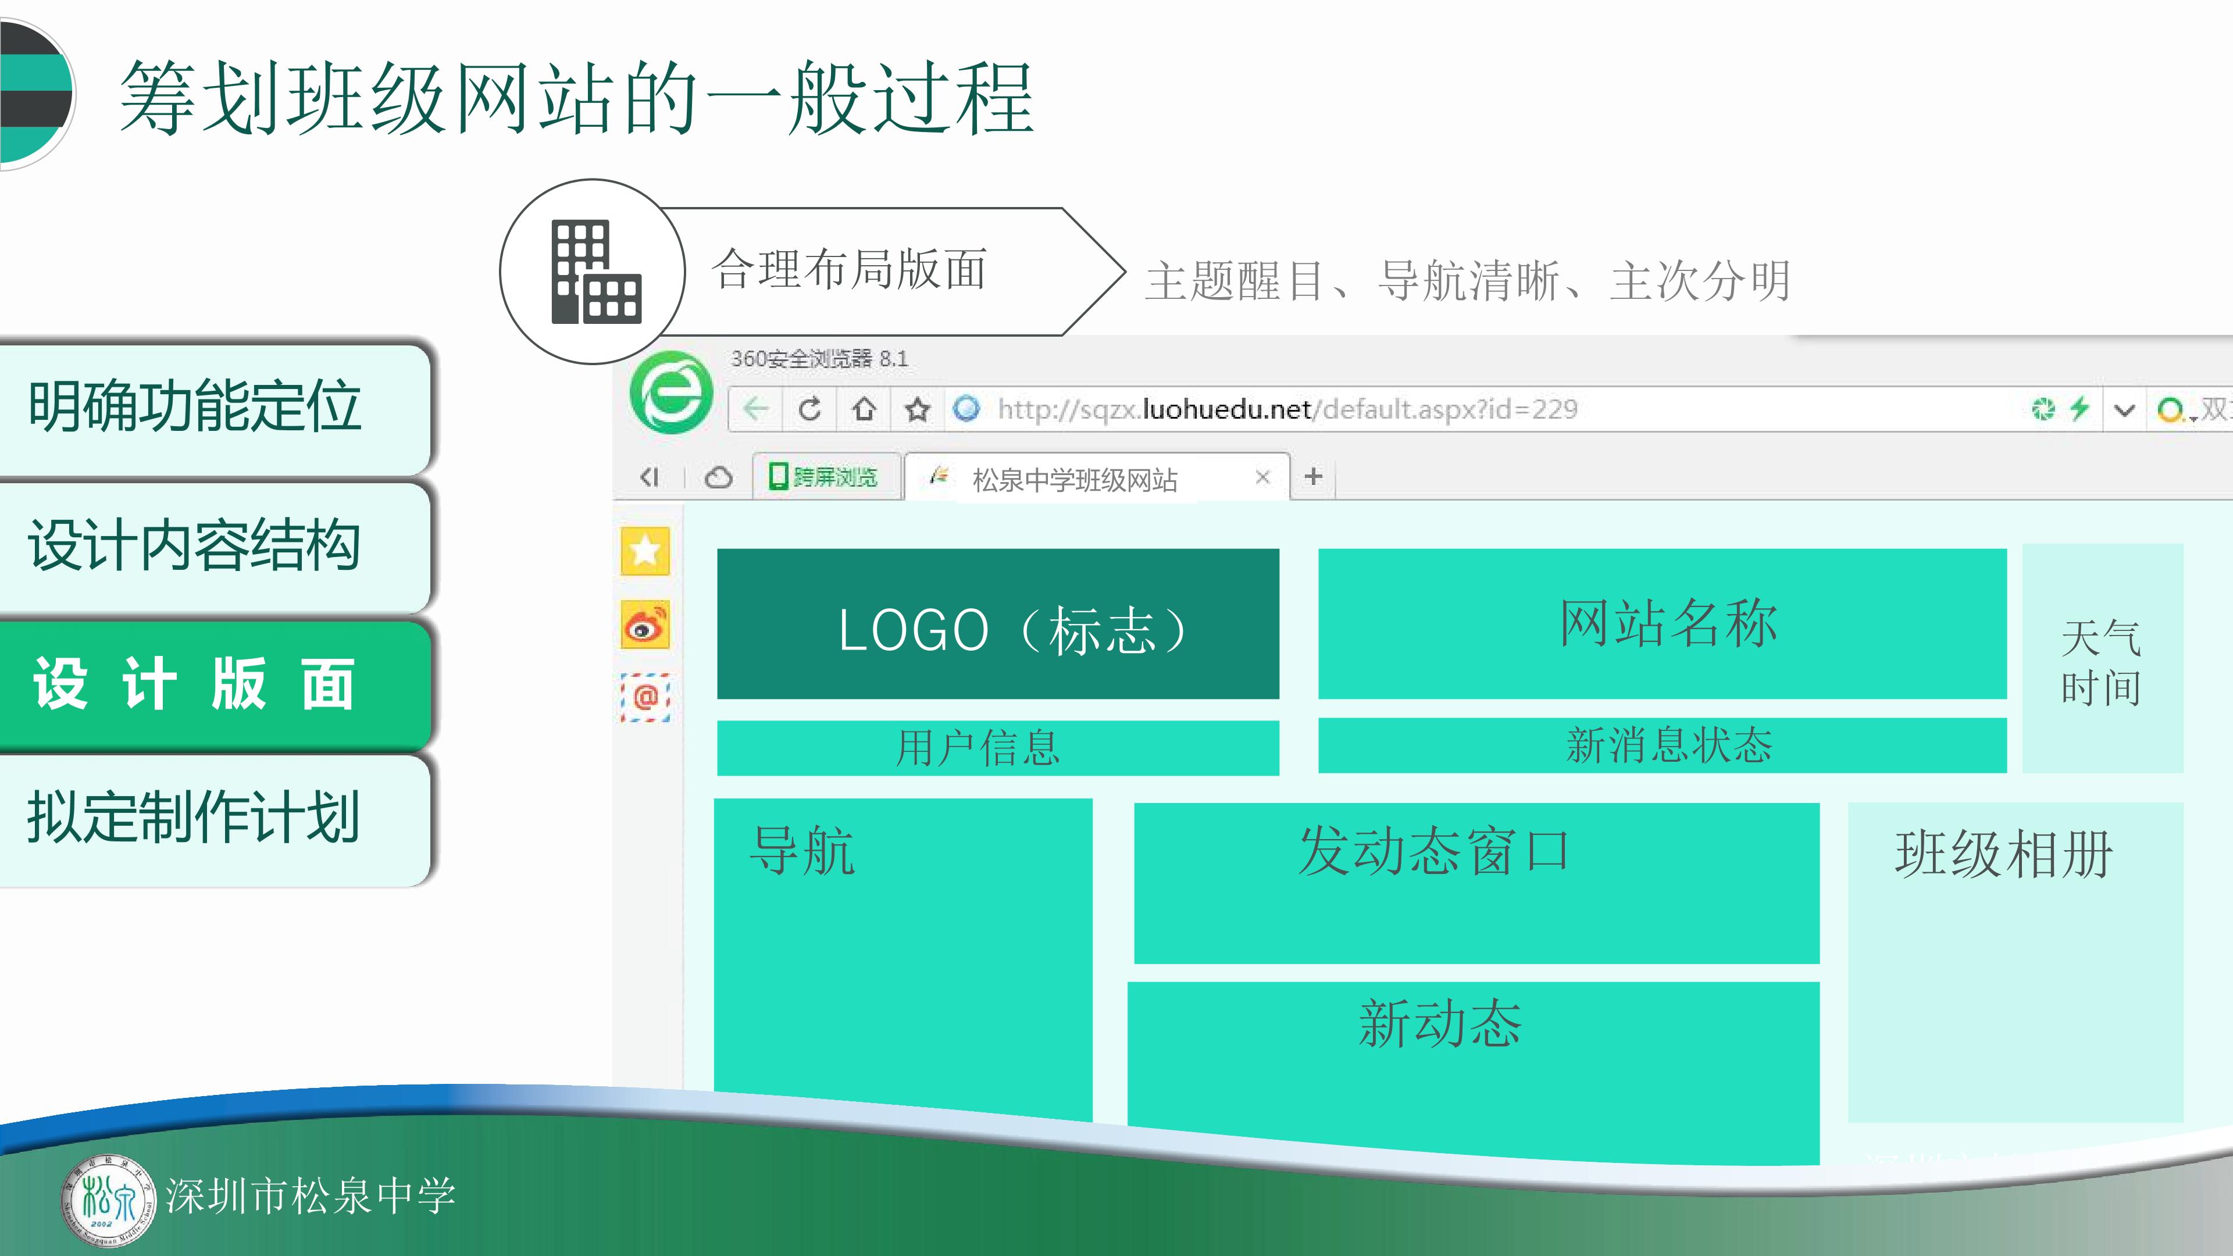
Task: Close the 松泉中学班级网站 tab
Action: (x=1262, y=477)
